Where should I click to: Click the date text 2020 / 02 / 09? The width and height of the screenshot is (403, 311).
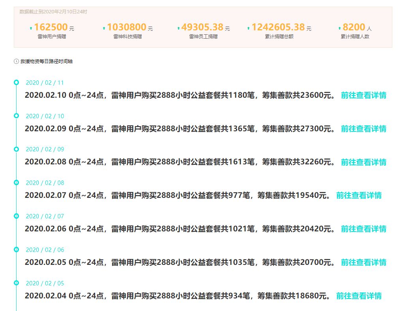(45, 149)
